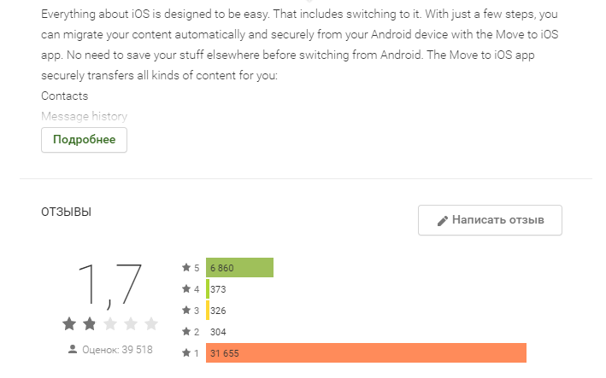Click the 2-star count 304
Screen dimensions: 606x378
(218, 332)
